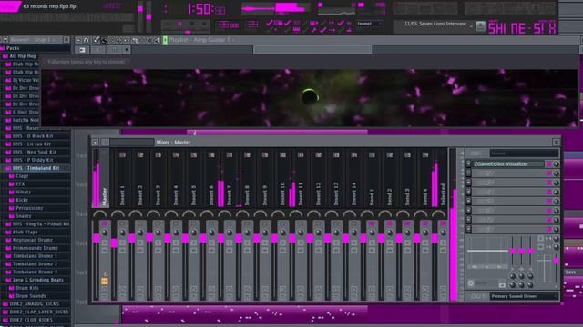Click the browser panel icon beside Browser title
Image resolution: width=583 pixels, height=327 pixels.
(5, 40)
